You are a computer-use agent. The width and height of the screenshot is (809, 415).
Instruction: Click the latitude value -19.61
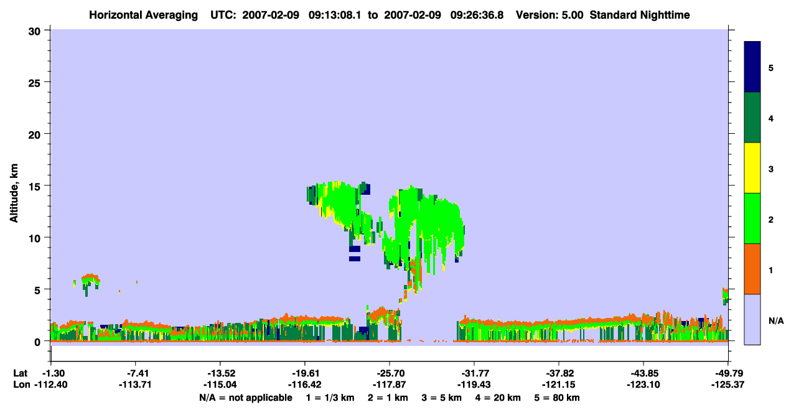click(x=304, y=373)
